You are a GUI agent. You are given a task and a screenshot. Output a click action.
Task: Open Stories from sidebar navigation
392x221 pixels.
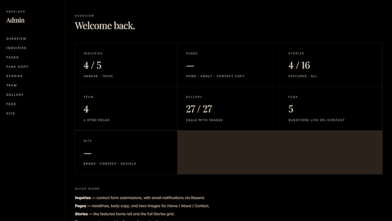coord(14,76)
